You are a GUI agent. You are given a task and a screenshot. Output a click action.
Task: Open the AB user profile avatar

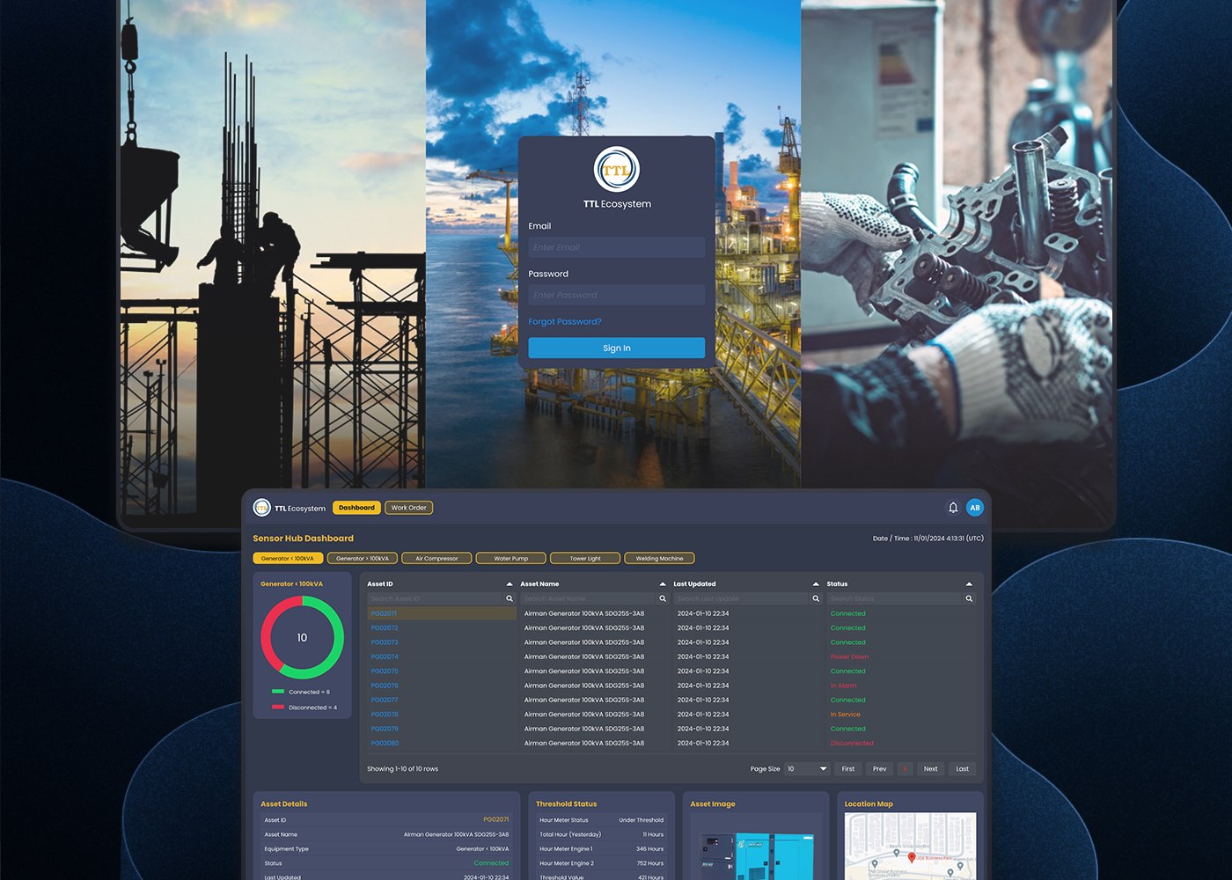[974, 508]
